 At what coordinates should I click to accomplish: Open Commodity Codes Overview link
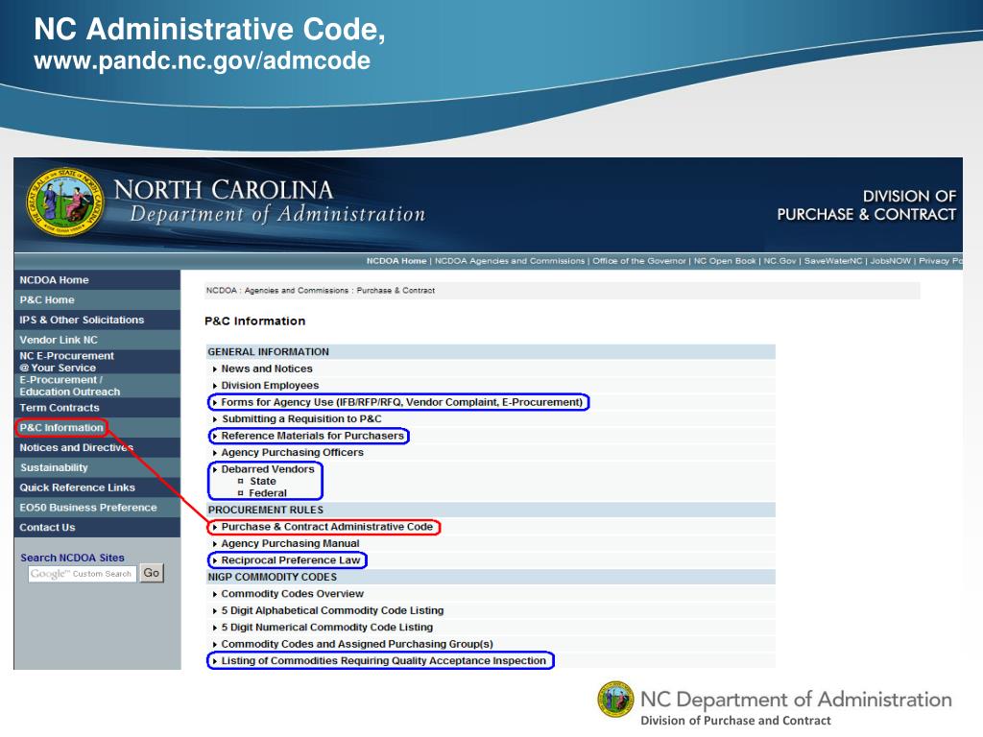click(x=292, y=594)
